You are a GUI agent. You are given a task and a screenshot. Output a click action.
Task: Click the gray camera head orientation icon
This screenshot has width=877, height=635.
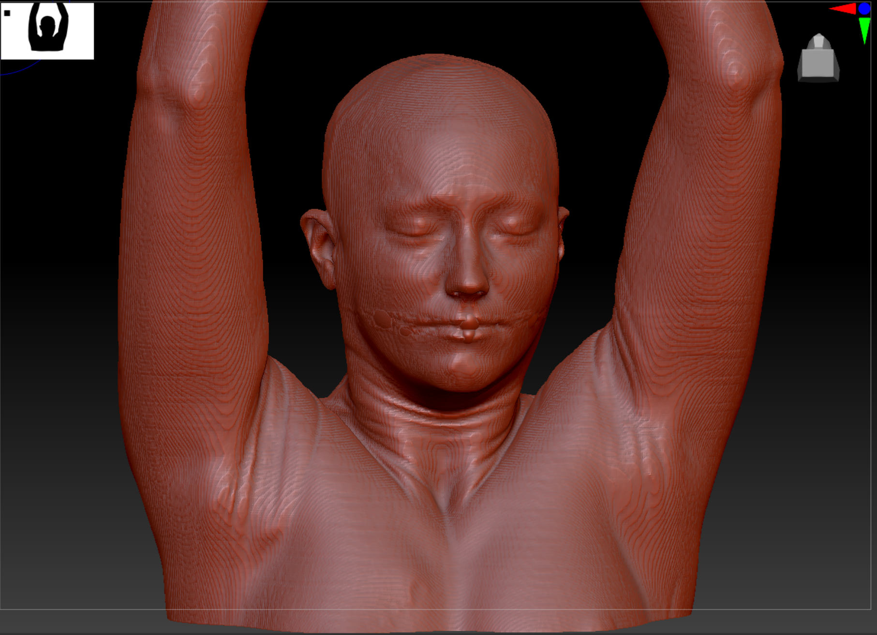click(818, 58)
